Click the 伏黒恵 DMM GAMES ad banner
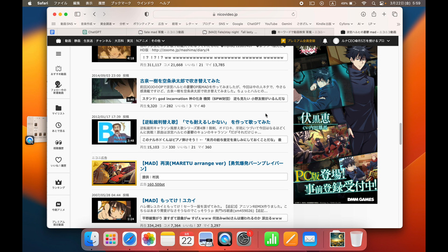 pos(336,125)
